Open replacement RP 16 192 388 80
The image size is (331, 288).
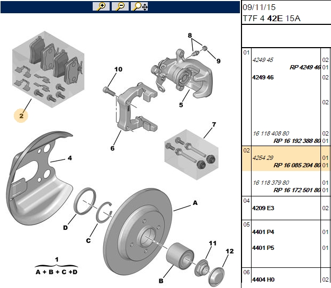[297, 141]
